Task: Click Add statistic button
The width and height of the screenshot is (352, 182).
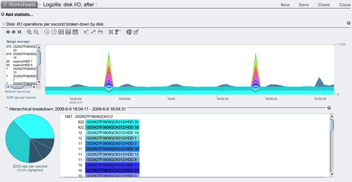Action: pyautogui.click(x=17, y=14)
